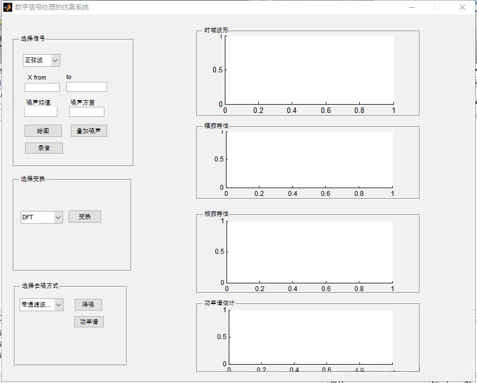Click inside the 幅频特性 plot area

coord(310,159)
